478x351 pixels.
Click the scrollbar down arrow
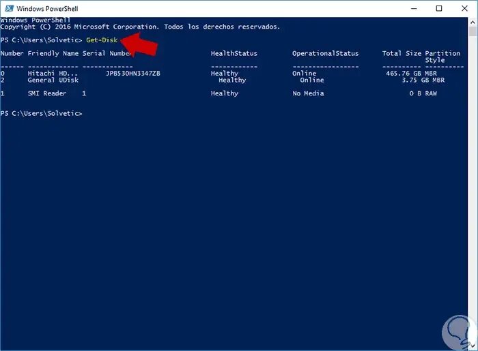(x=473, y=346)
